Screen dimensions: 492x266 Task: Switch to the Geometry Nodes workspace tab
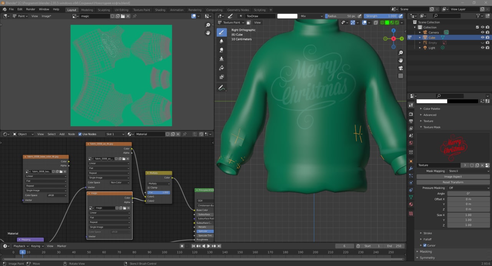click(238, 10)
